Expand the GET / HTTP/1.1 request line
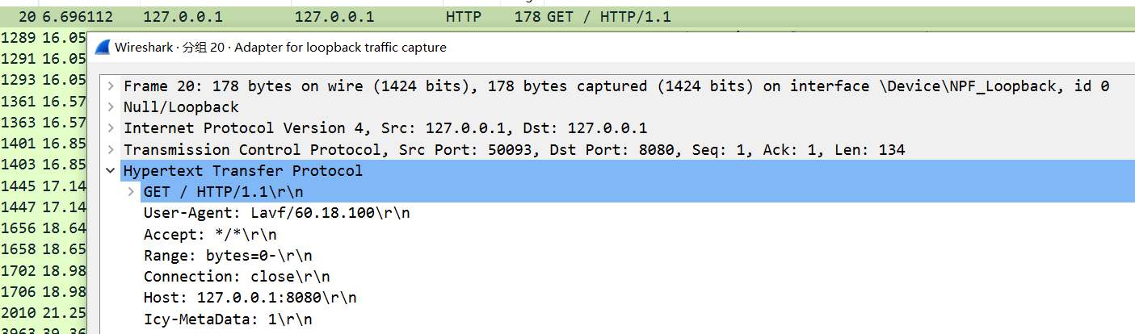Screen dimensions: 1135x334 click(x=131, y=192)
